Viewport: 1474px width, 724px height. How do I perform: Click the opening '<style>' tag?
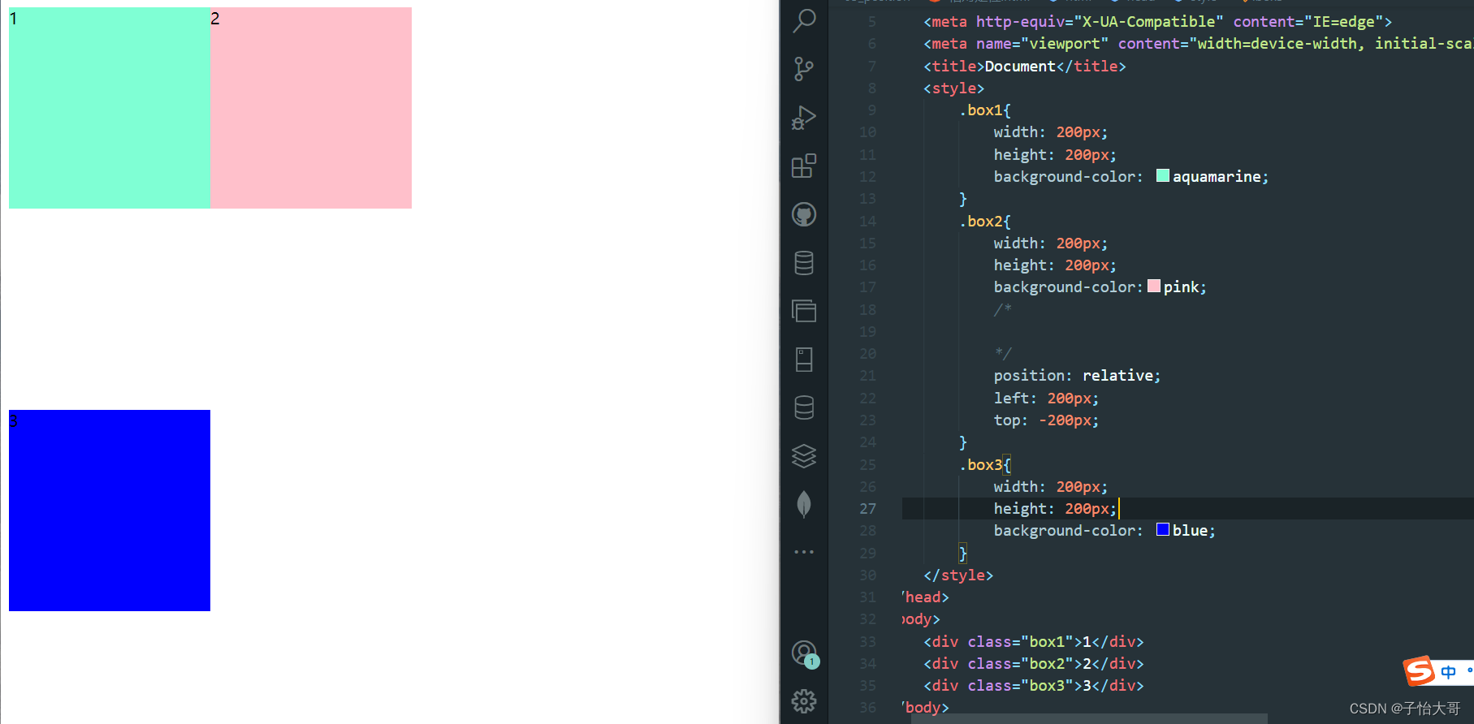click(x=953, y=88)
